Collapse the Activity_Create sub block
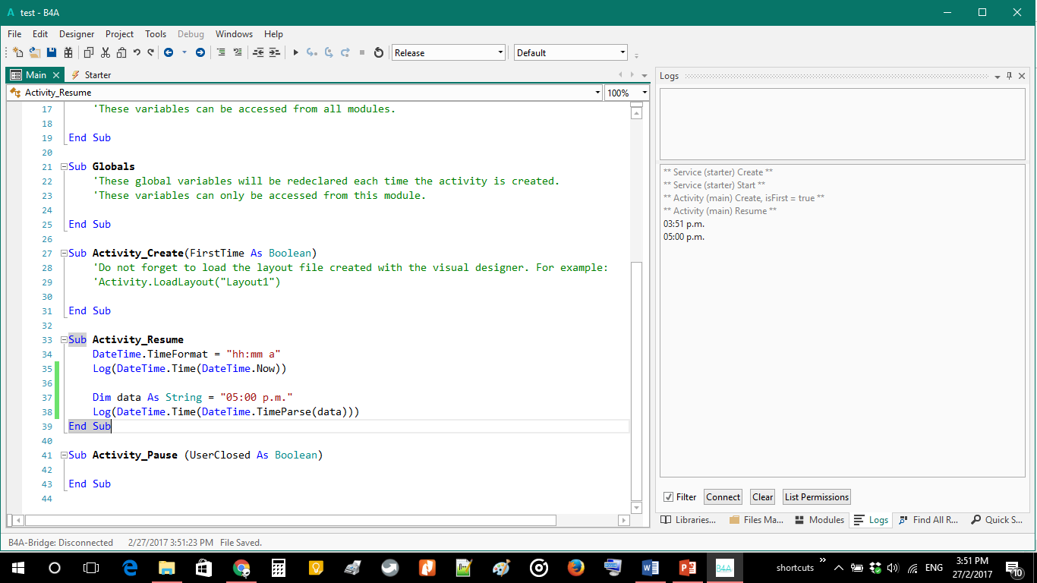Screen dimensions: 1037x583 (64, 254)
